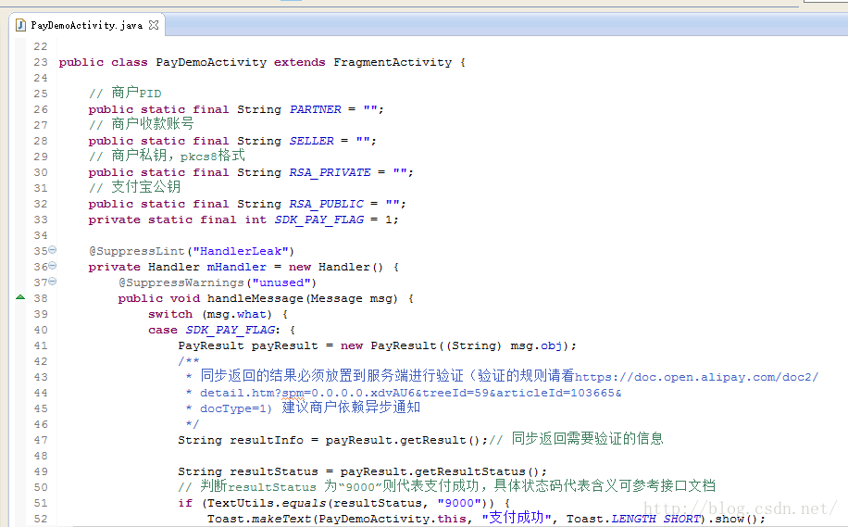The height and width of the screenshot is (527, 848).
Task: Click the "HandlerLeak" string on line 35
Action: point(241,251)
